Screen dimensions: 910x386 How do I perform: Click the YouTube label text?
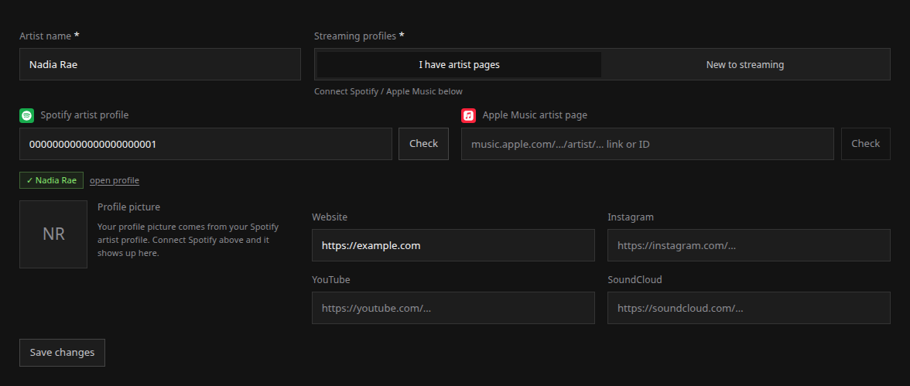coord(331,280)
